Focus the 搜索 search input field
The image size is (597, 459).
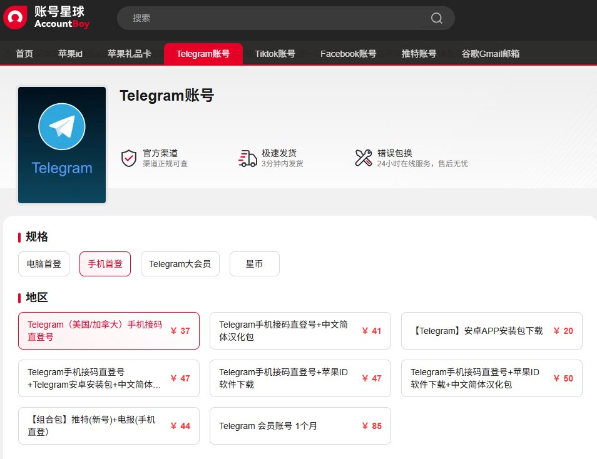[285, 18]
